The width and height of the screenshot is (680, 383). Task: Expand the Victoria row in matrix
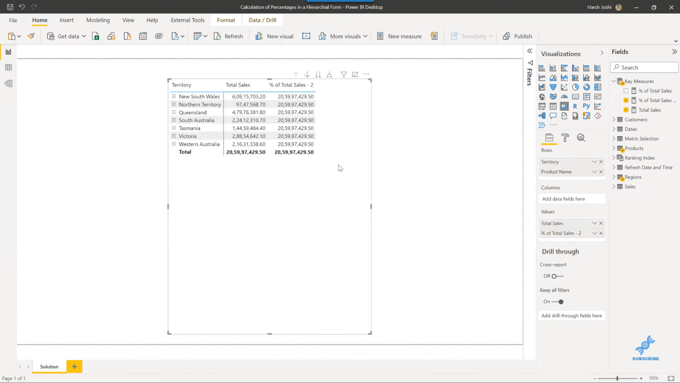174,136
